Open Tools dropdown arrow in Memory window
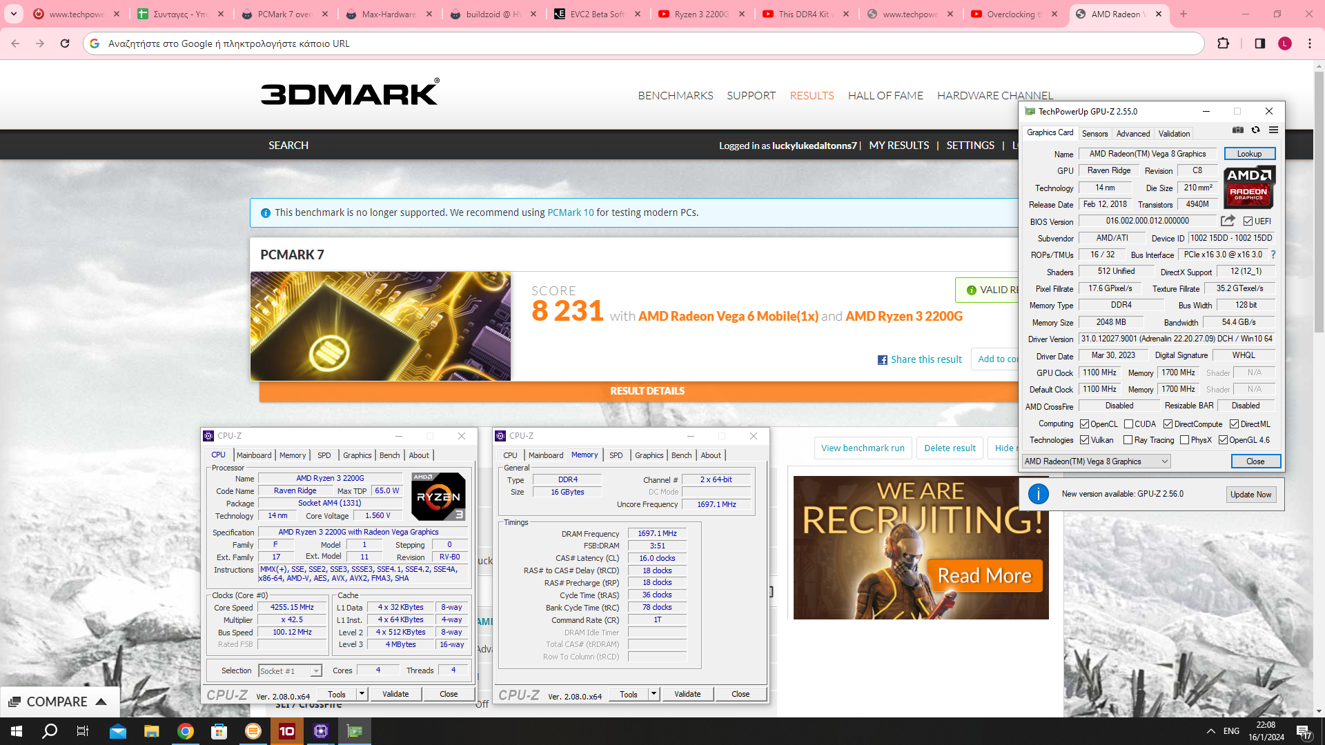 tap(654, 694)
